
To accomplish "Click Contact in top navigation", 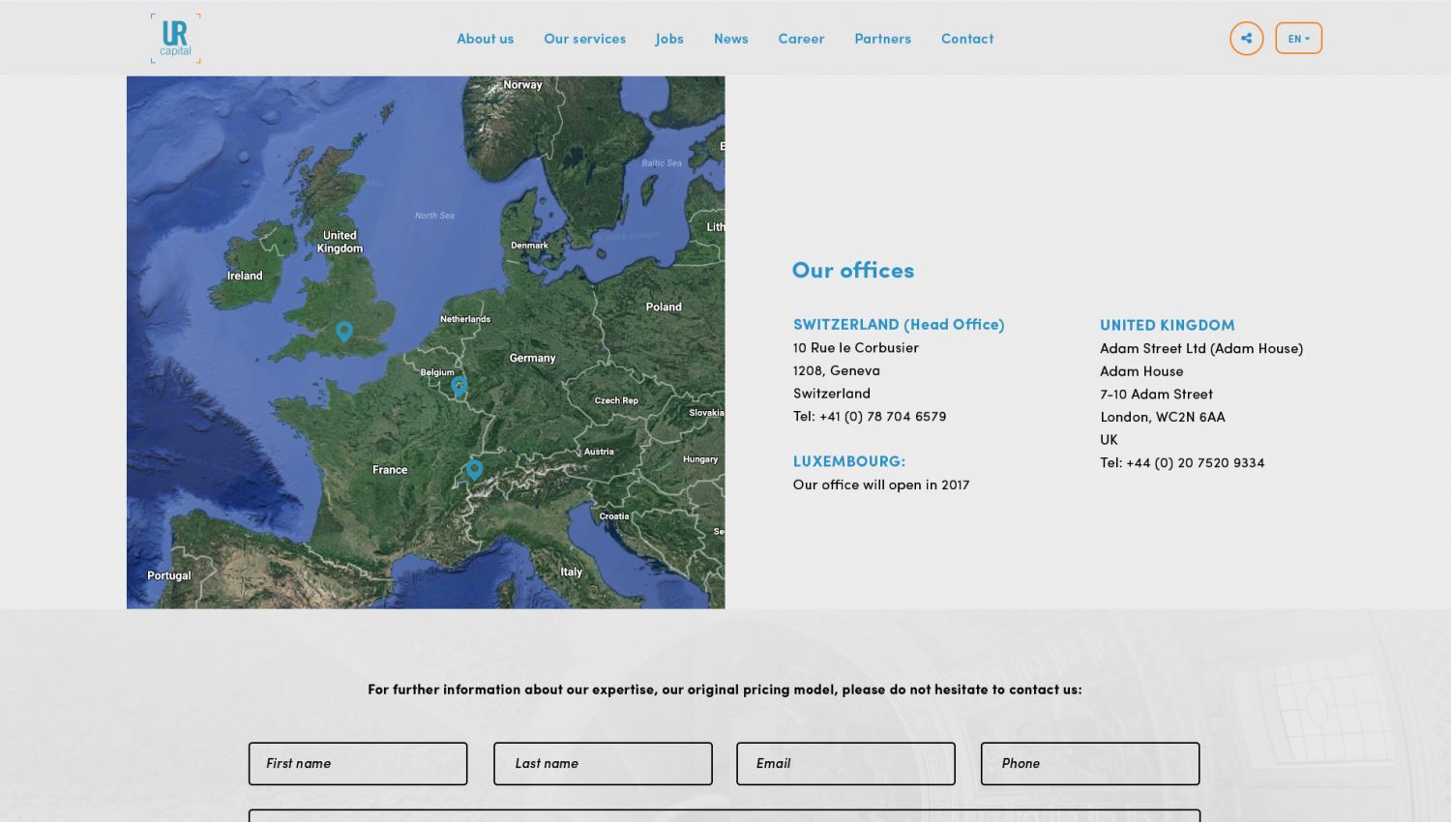I will point(967,39).
